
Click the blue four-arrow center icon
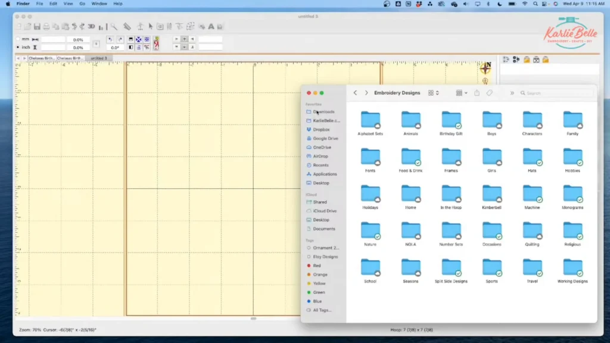(x=138, y=39)
